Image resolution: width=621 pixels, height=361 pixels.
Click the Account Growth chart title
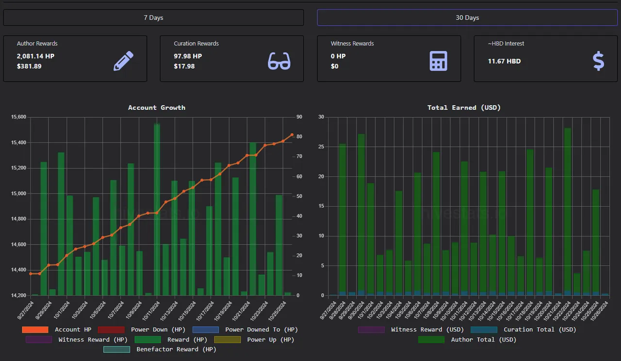(x=157, y=108)
